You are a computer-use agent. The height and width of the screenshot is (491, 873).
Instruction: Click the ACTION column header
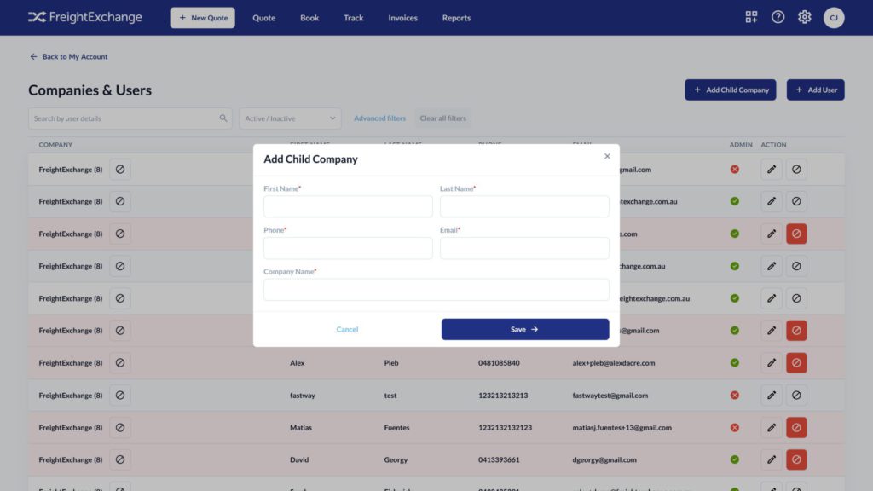pyautogui.click(x=774, y=145)
